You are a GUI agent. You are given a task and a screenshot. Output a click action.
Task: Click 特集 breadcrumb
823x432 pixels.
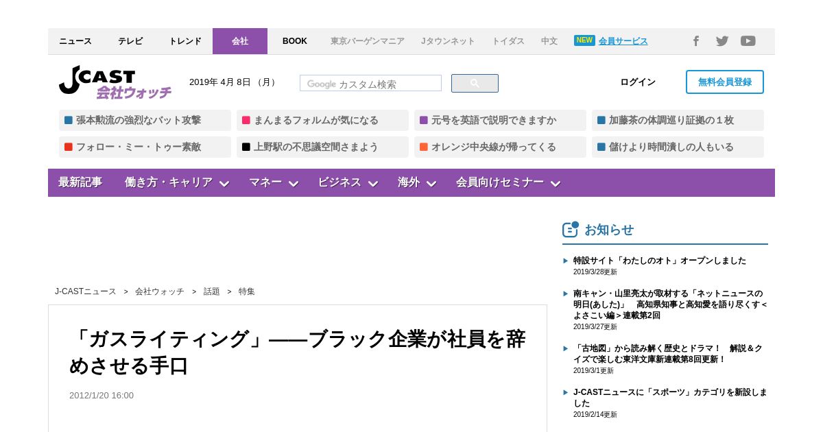coord(247,291)
